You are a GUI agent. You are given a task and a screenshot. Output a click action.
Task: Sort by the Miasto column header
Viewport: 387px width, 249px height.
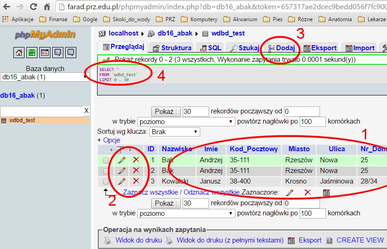299,149
